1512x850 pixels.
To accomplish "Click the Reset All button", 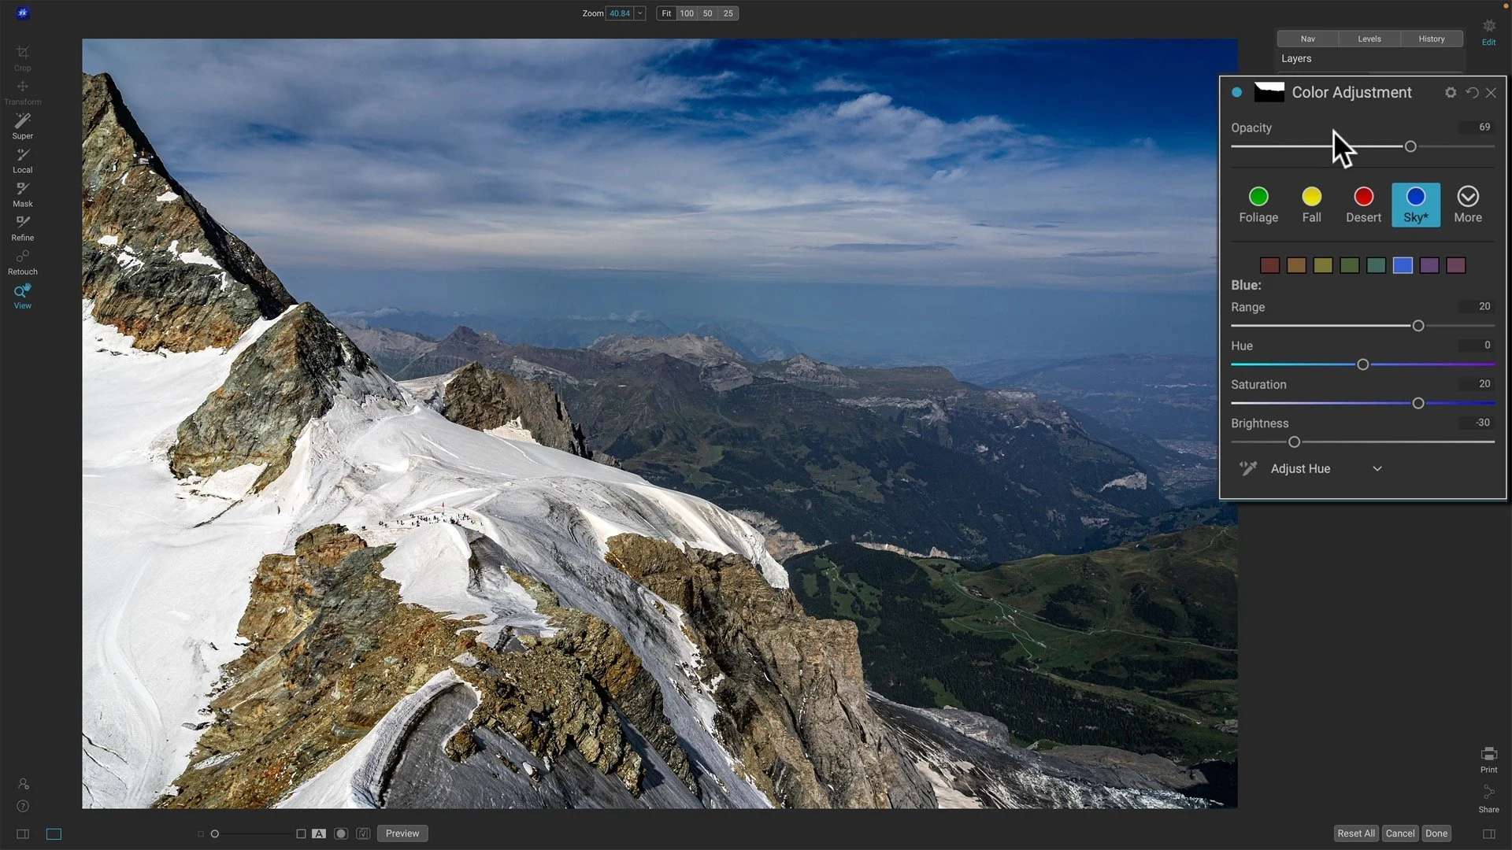I will click(1355, 833).
